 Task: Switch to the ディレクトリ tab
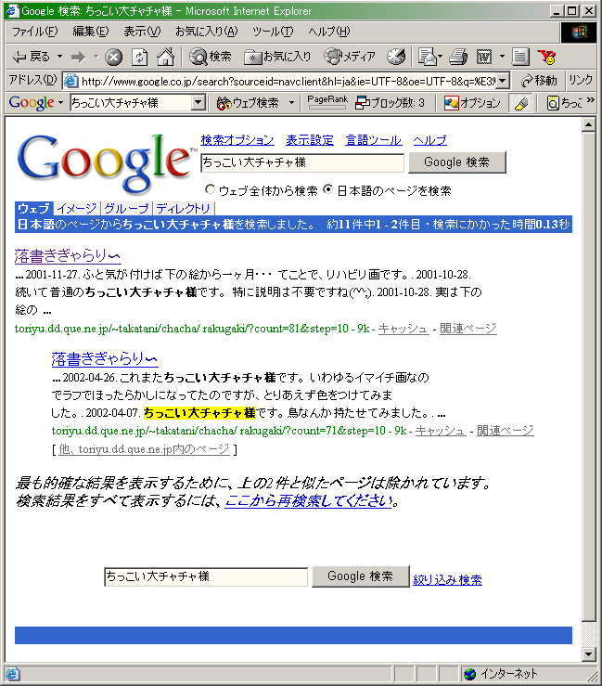(183, 209)
